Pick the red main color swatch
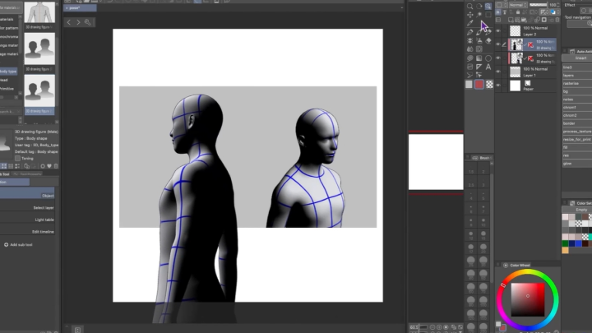 tap(479, 84)
